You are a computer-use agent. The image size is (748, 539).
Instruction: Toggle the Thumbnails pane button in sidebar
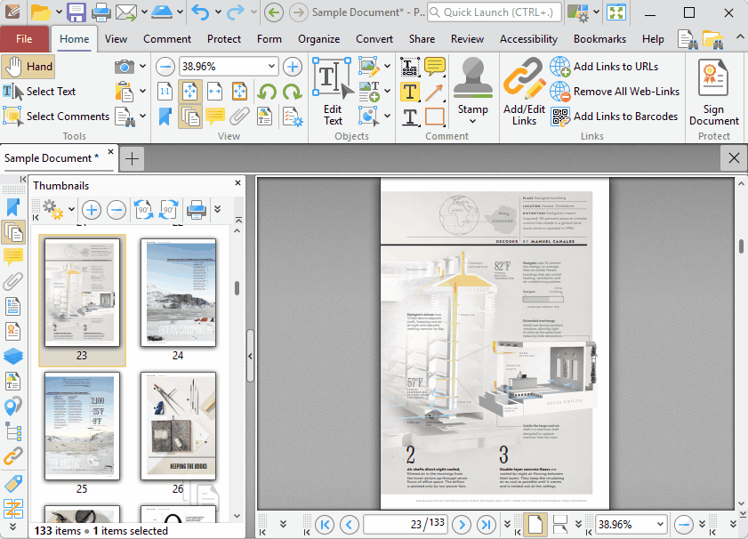tap(12, 232)
